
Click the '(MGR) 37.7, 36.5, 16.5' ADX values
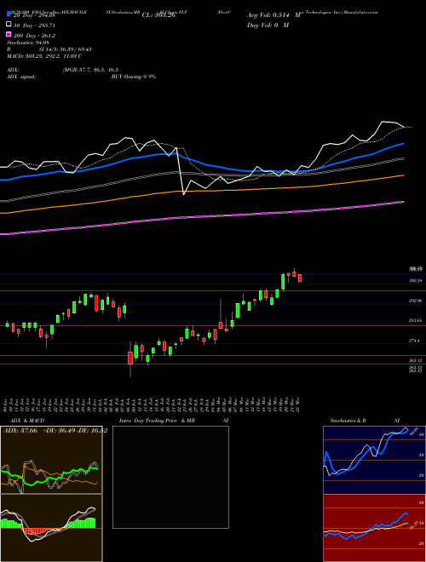90,70
